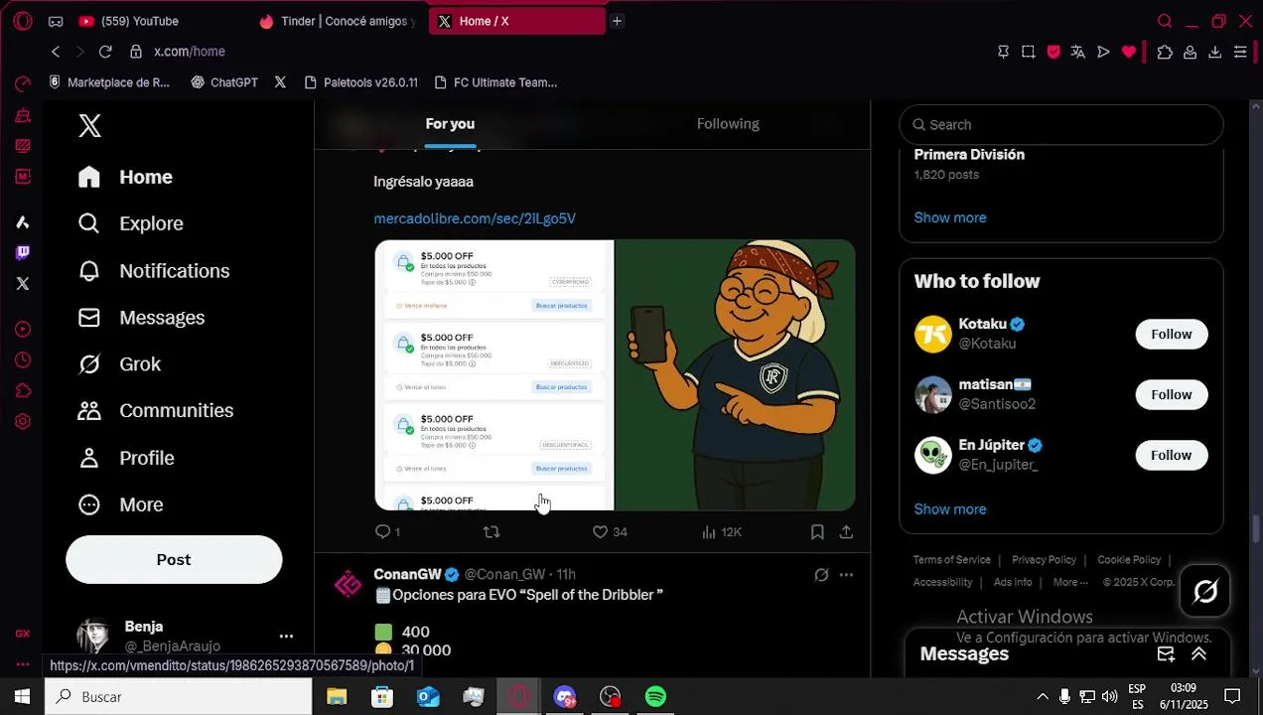
Task: Reply to the Mercado Libre coupon post
Action: click(x=387, y=532)
